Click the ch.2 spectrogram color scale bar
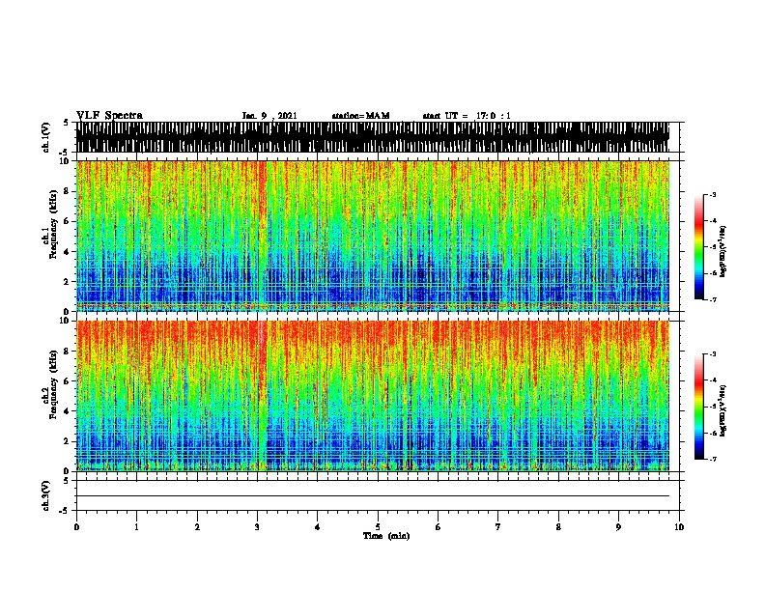The image size is (765, 591). [x=699, y=407]
